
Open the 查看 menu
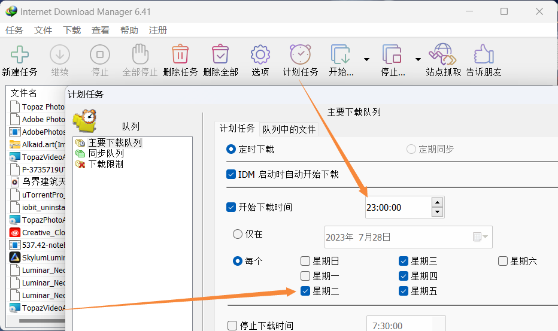click(x=101, y=31)
